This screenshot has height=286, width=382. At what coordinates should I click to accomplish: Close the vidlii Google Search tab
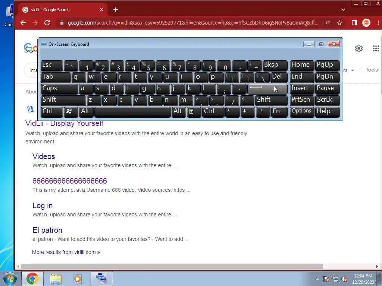coord(101,10)
